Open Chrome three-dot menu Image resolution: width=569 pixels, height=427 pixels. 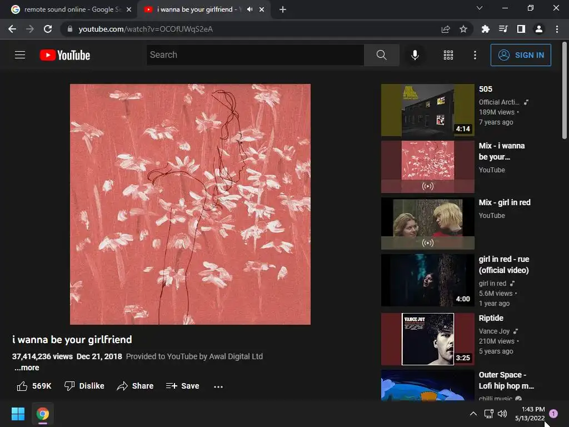click(557, 29)
